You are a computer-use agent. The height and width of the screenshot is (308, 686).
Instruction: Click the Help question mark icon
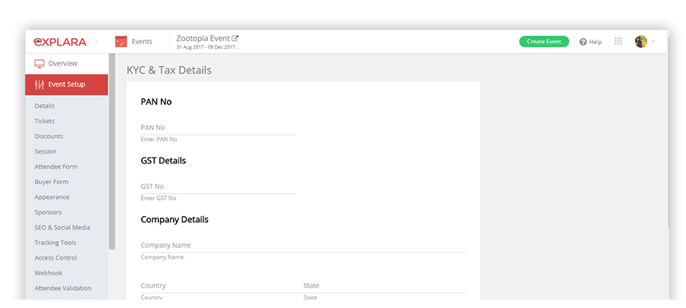click(x=583, y=42)
